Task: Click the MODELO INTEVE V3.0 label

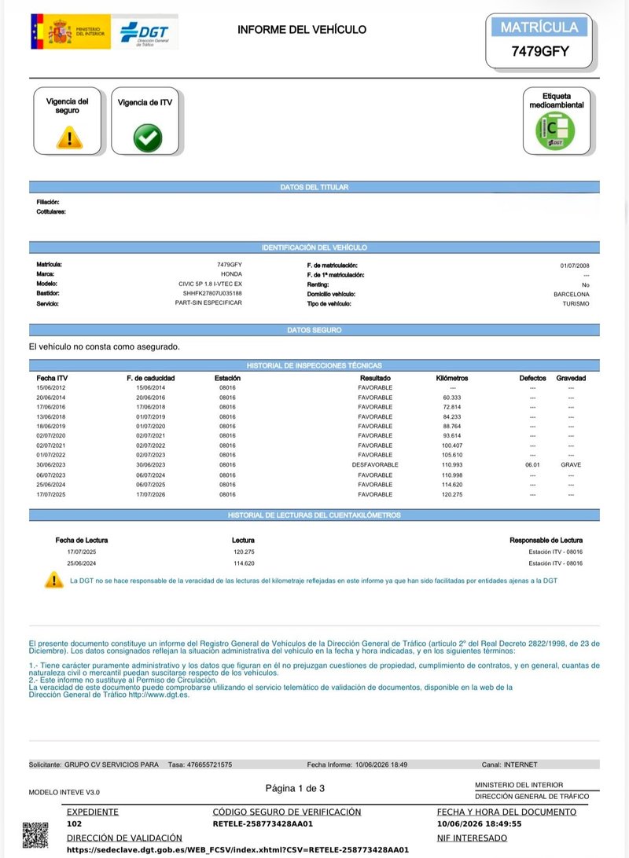Action: [64, 792]
